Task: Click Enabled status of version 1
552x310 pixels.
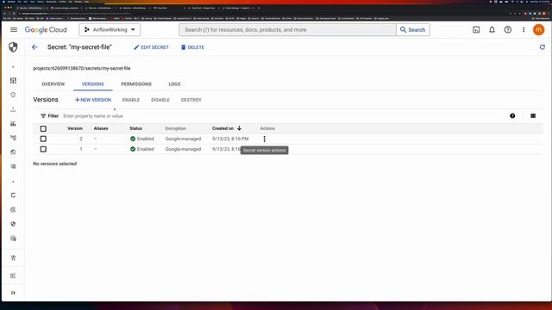Action: (x=141, y=149)
